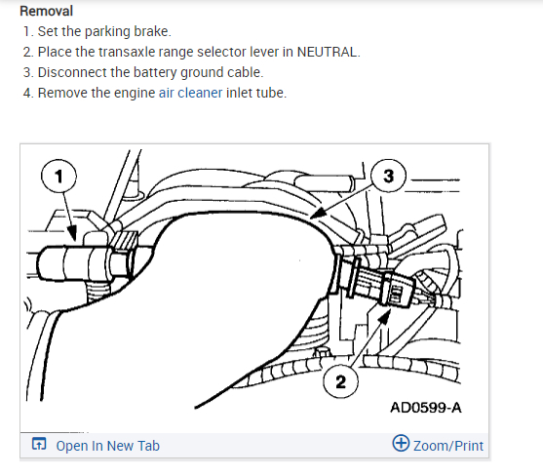Click the Removal section heading
Image resolution: width=543 pixels, height=476 pixels.
[47, 11]
